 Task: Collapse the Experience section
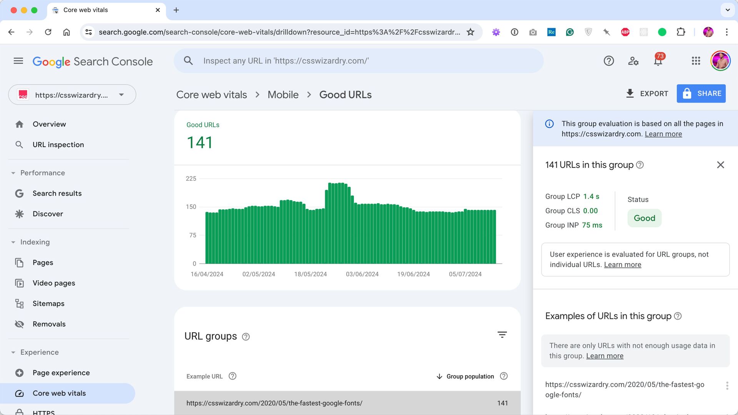(x=13, y=352)
